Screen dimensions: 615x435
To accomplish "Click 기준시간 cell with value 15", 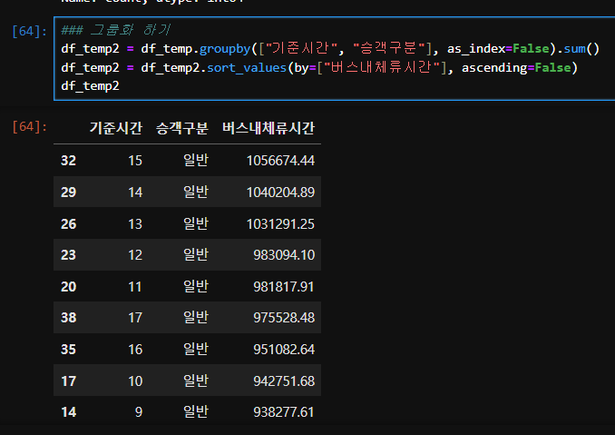I will [135, 161].
